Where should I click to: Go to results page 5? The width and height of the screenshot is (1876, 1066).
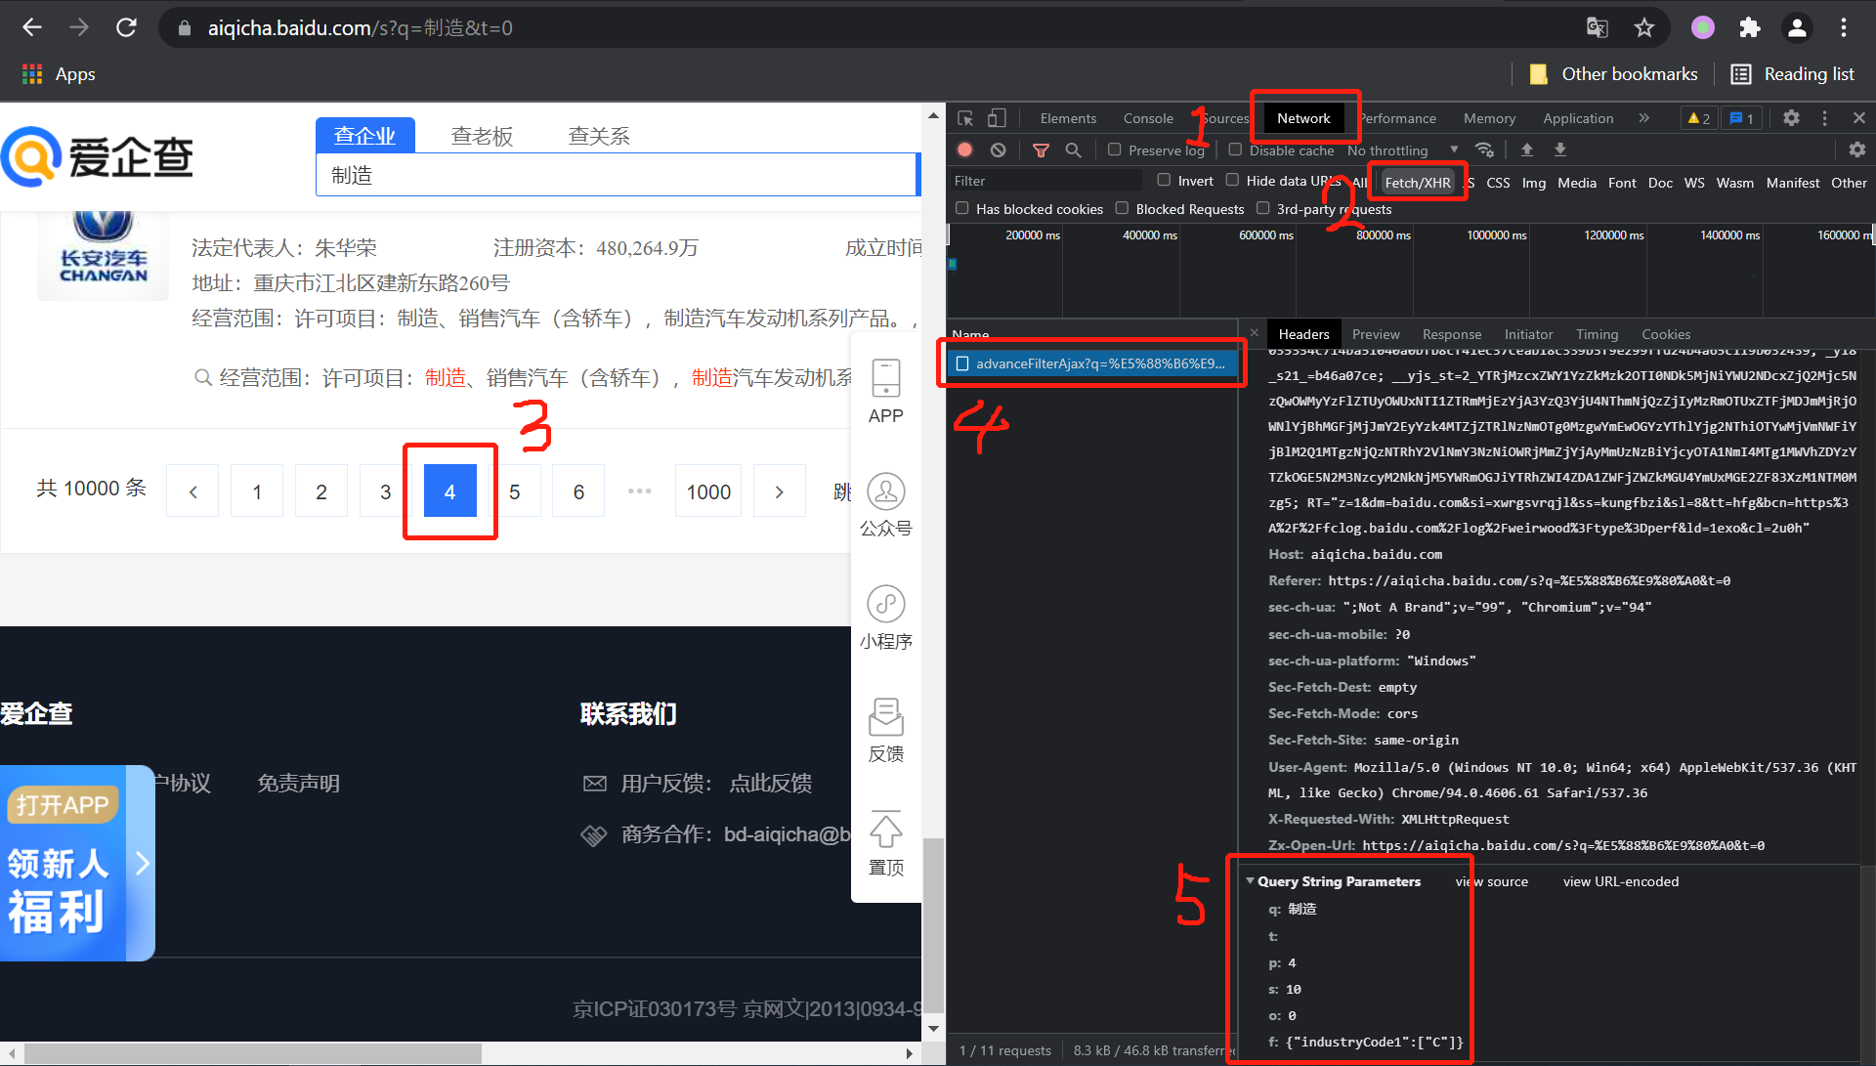pos(514,491)
